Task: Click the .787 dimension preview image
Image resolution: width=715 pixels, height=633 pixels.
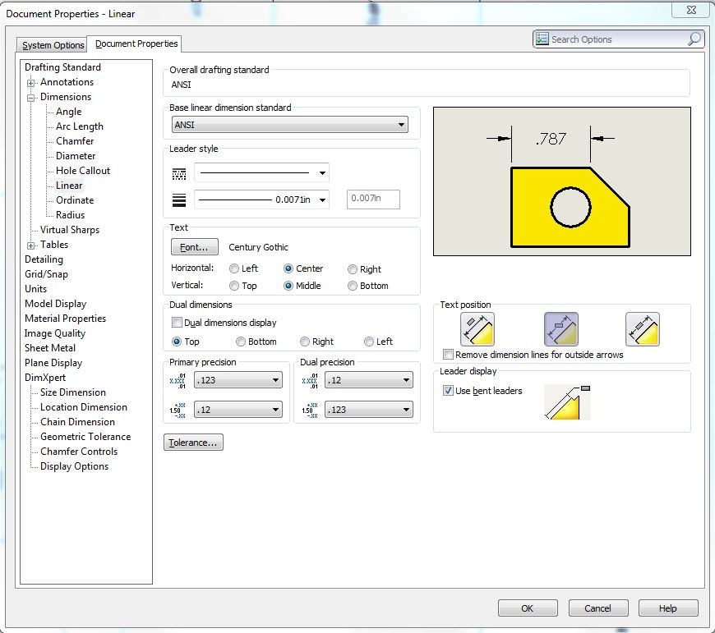Action: pos(562,181)
